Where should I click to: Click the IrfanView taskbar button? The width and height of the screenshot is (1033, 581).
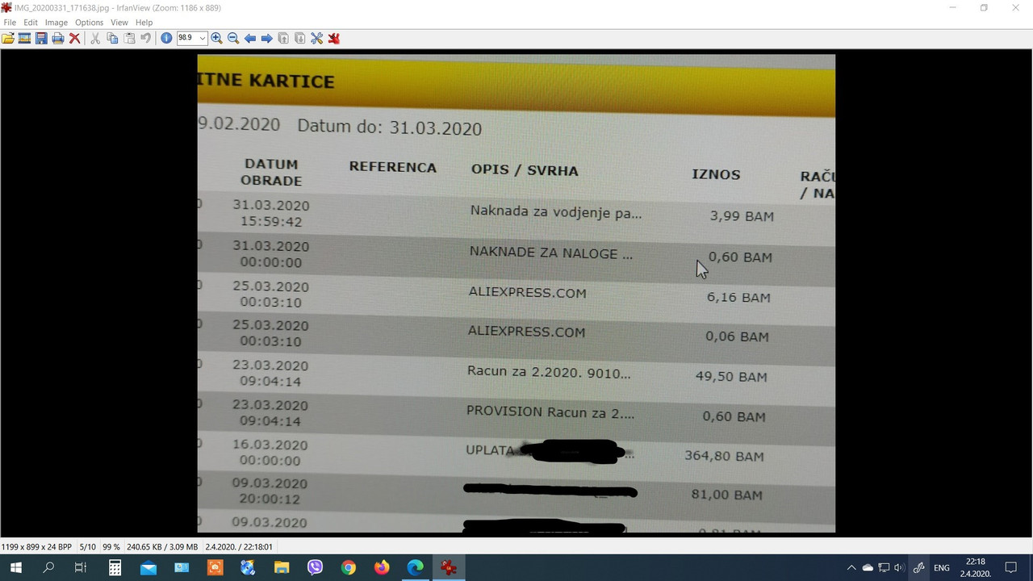(x=448, y=568)
